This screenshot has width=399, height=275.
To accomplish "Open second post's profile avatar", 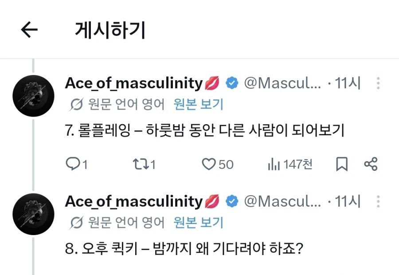I will [x=33, y=214].
